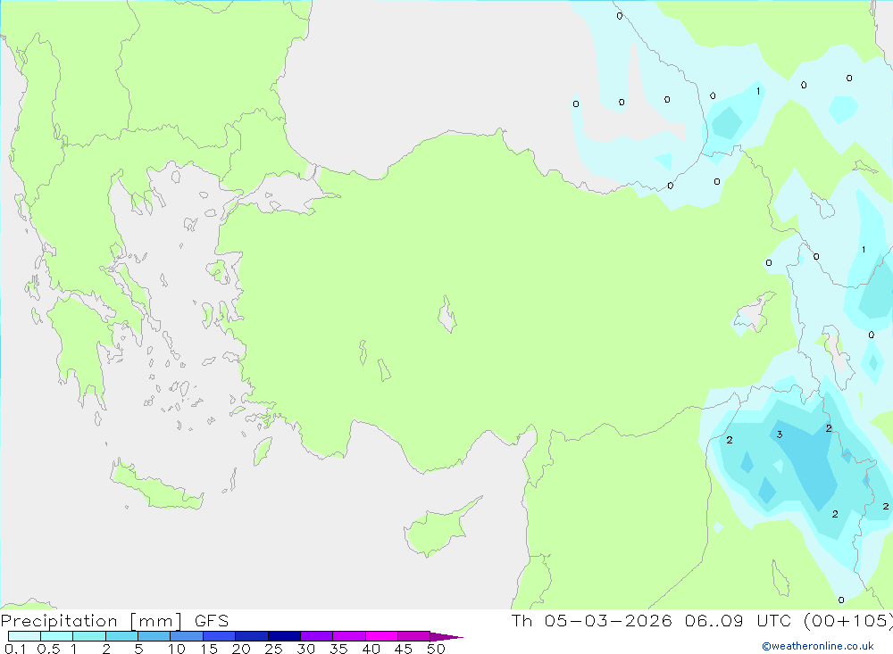
Task: Pick the 2–5 mm legend swatch
Action: [x=121, y=636]
